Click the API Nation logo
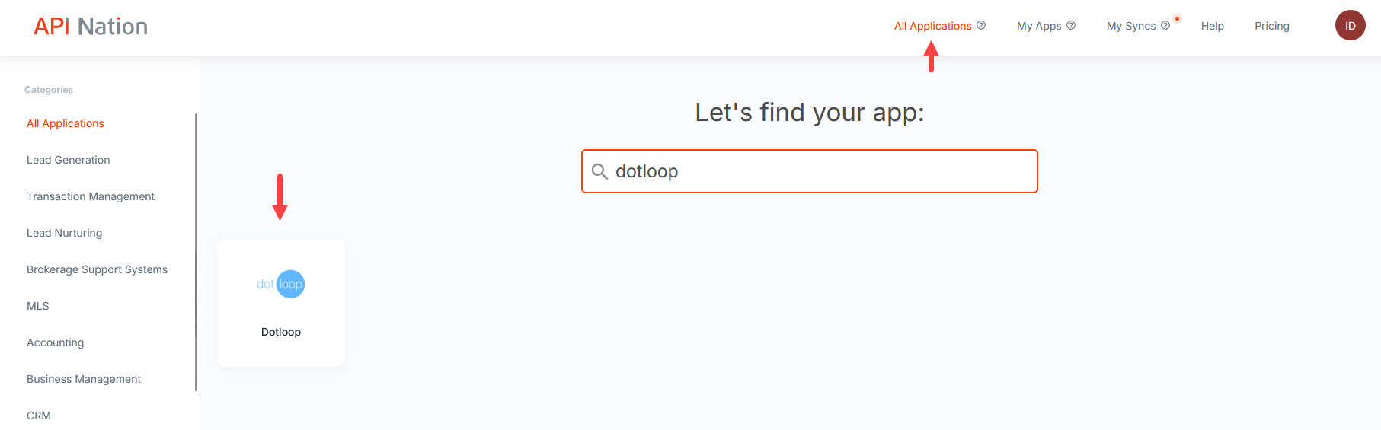This screenshot has height=430, width=1381. click(91, 27)
